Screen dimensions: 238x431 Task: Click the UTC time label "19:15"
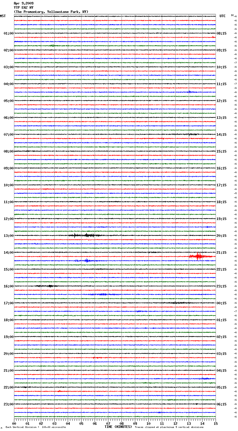pyautogui.click(x=221, y=219)
